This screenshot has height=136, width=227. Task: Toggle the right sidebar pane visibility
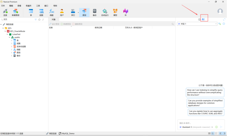[x=224, y=133]
